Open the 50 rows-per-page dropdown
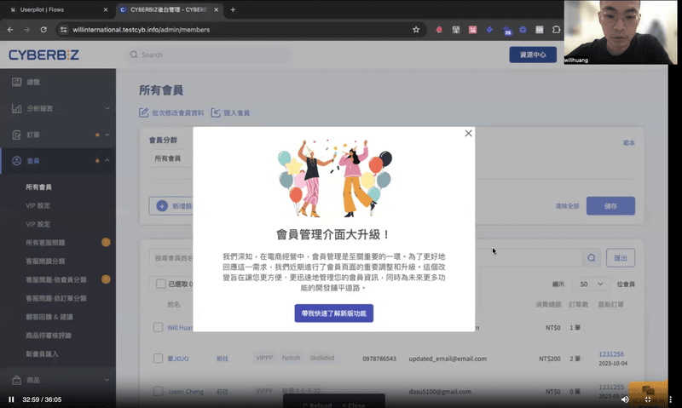Screen dimensions: 682x408 pos(592,284)
